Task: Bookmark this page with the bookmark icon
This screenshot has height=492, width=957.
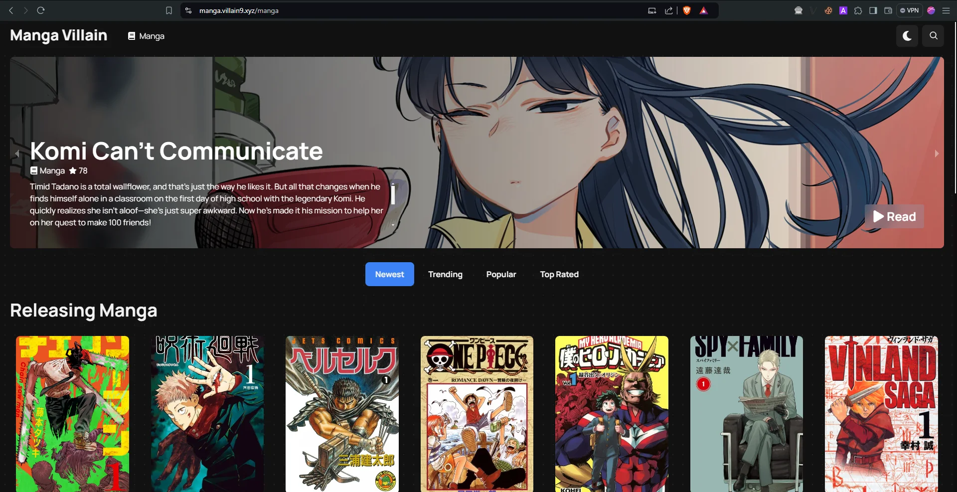Action: (x=169, y=10)
